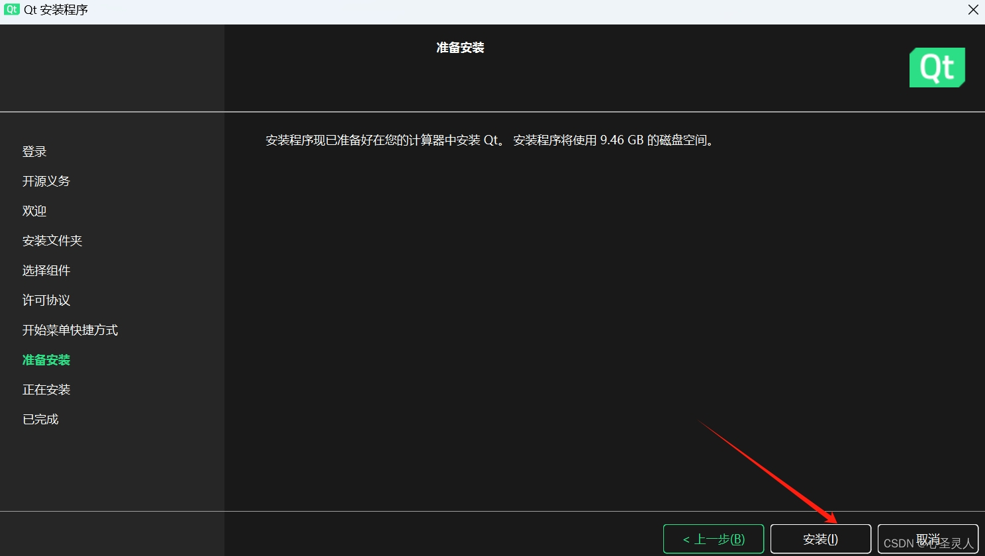
Task: Select the 正在安装 step
Action: tap(46, 389)
